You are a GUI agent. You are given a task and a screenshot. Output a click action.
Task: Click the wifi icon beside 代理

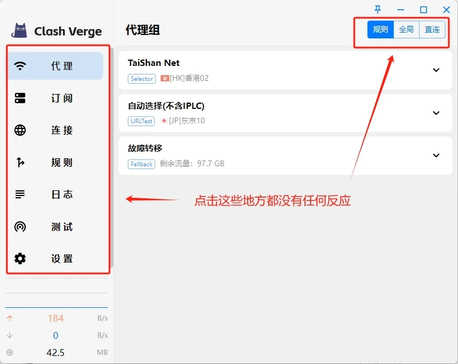[x=20, y=66]
